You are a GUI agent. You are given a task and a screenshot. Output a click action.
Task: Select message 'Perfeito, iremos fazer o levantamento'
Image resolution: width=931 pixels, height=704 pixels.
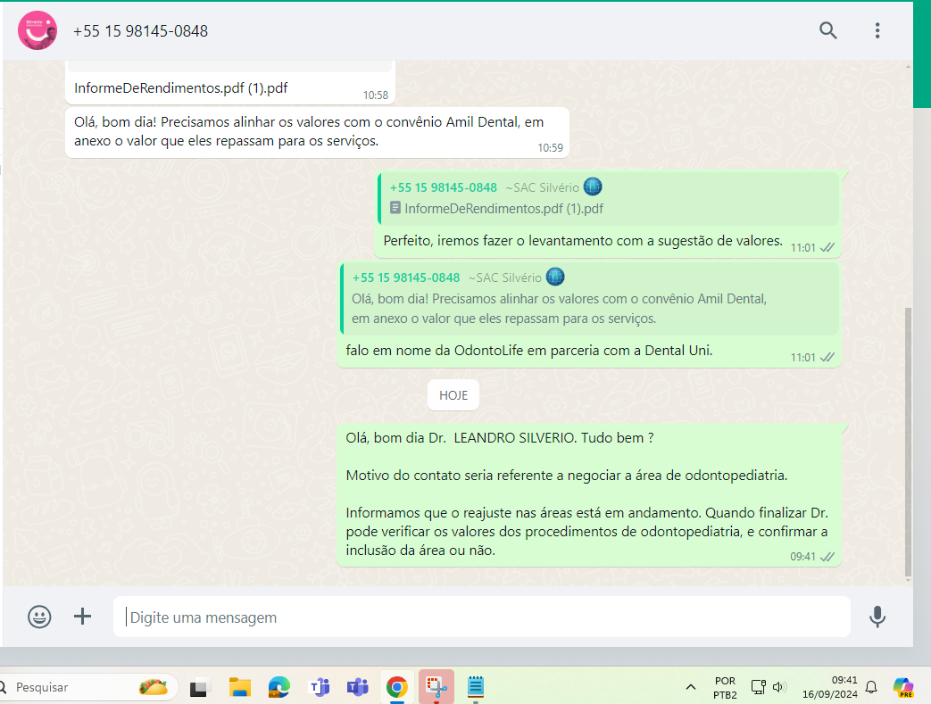point(583,240)
